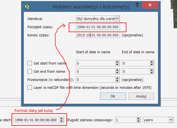Check the Layer is netCDF file option
Viewport: 177px width, 128px height.
click(x=30, y=87)
